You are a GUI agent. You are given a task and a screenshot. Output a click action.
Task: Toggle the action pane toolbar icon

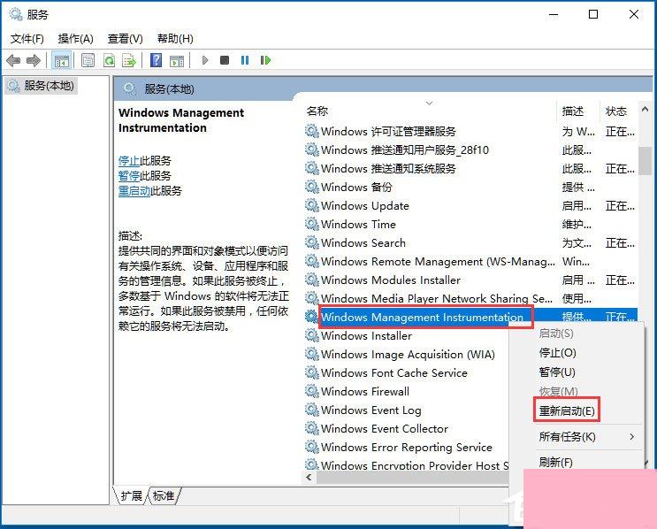177,61
